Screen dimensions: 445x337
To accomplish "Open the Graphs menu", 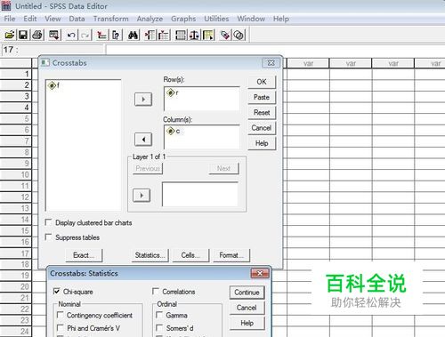I will pos(183,19).
